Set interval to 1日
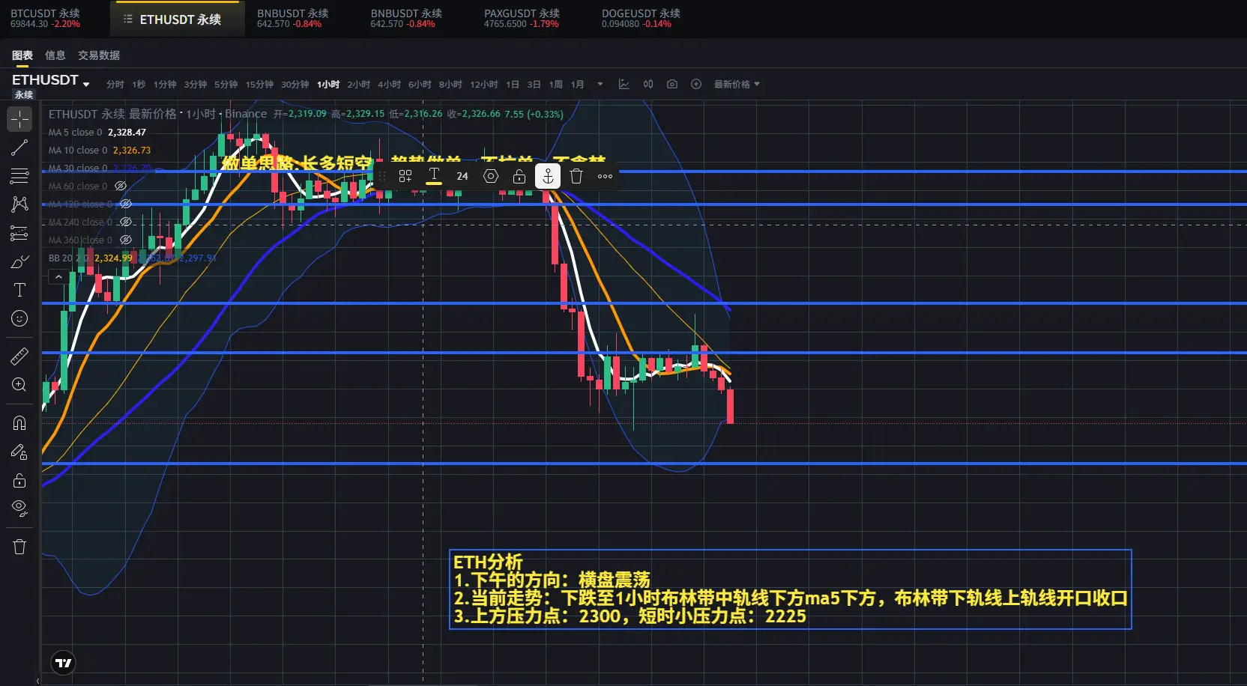 513,85
